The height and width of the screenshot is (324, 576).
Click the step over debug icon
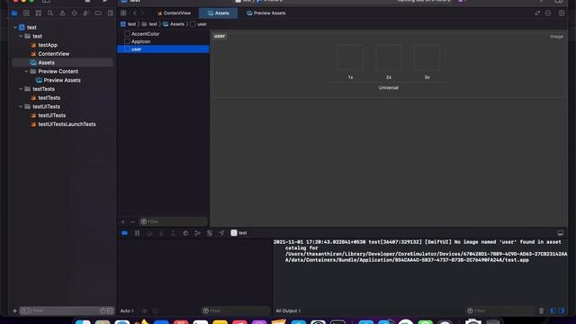(149, 233)
